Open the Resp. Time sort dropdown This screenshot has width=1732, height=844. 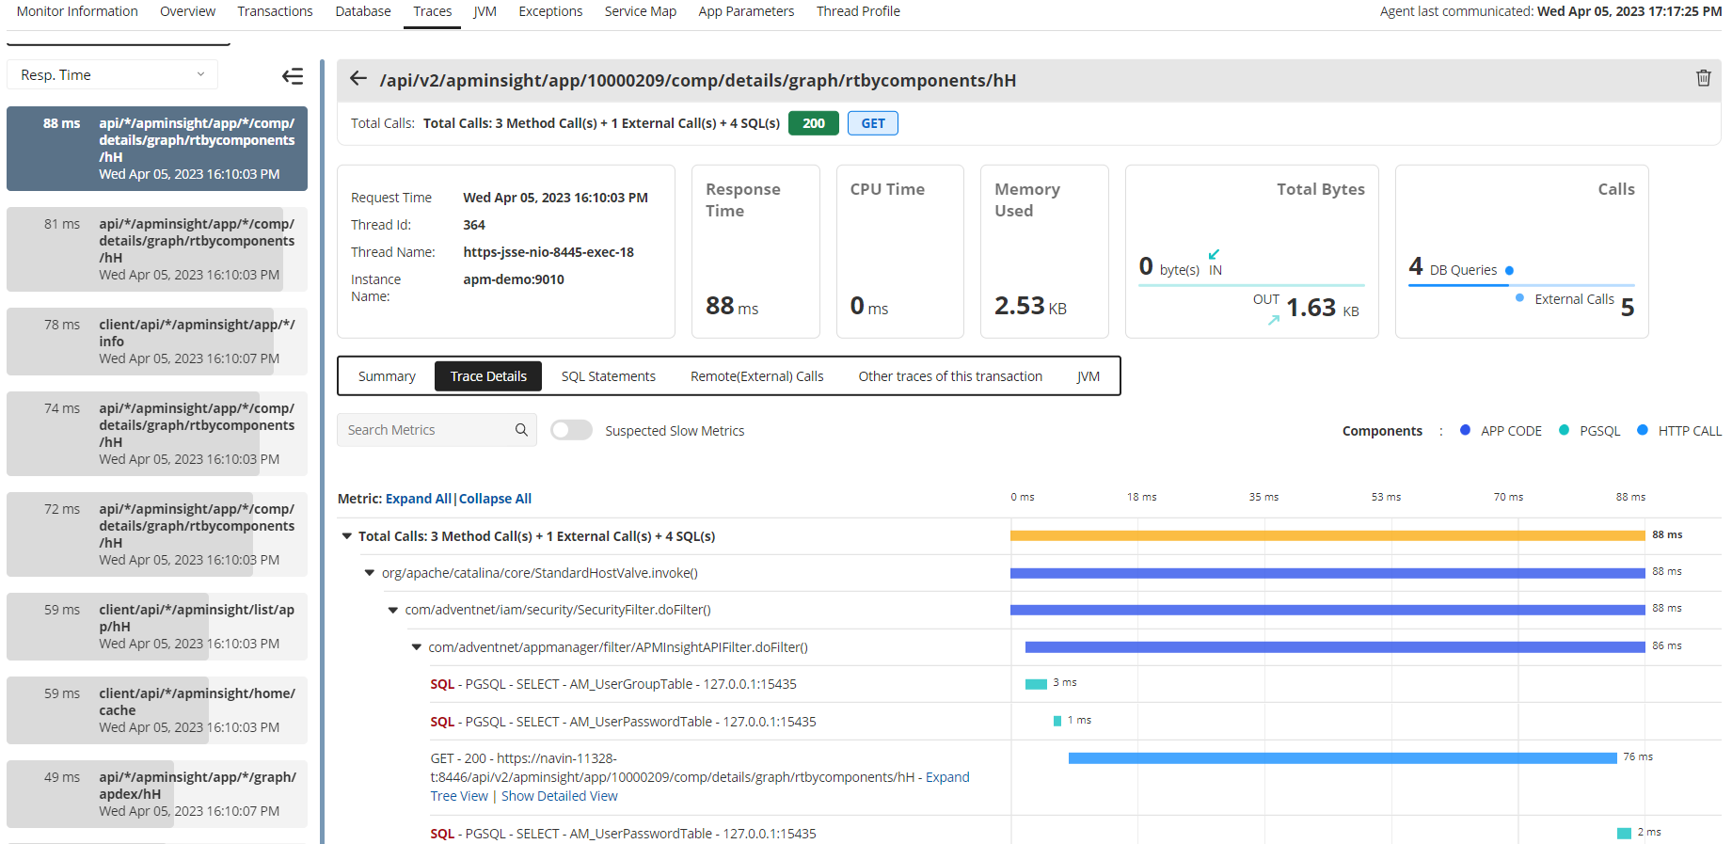(x=112, y=75)
